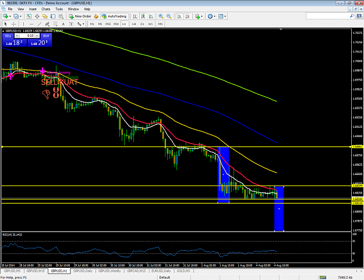Open the Help menu
The width and height of the screenshot is (364, 280).
[87, 9]
